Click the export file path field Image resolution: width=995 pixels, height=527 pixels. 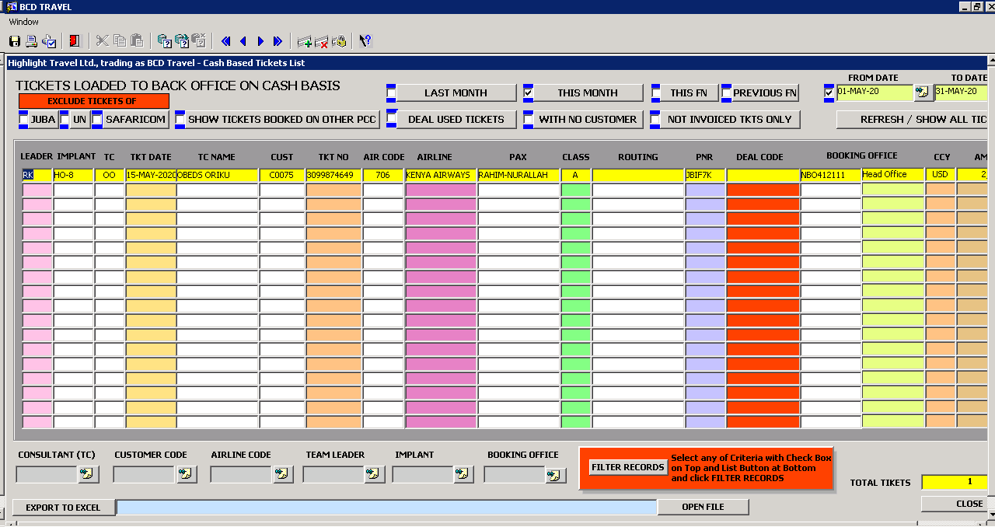pos(386,508)
